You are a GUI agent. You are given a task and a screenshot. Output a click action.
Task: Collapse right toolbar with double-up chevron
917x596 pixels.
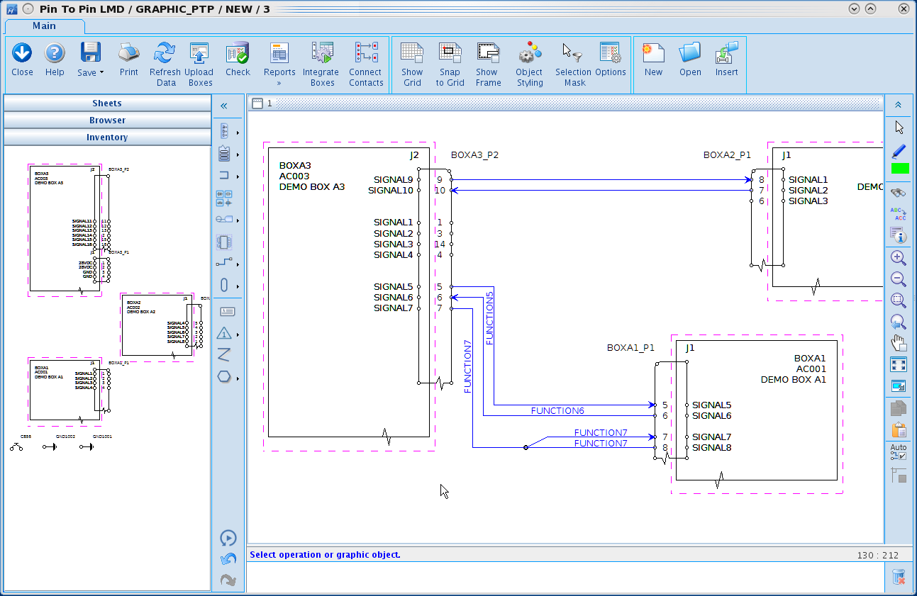[899, 105]
